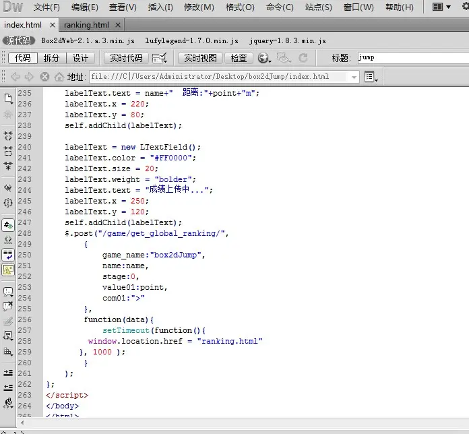The image size is (469, 434).
Task: Open related file jquery-1.8.3.min.js
Action: tap(288, 40)
